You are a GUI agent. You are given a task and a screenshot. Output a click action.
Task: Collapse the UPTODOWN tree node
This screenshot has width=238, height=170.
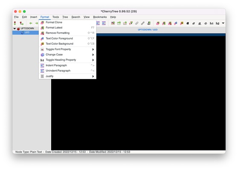coord(15,28)
